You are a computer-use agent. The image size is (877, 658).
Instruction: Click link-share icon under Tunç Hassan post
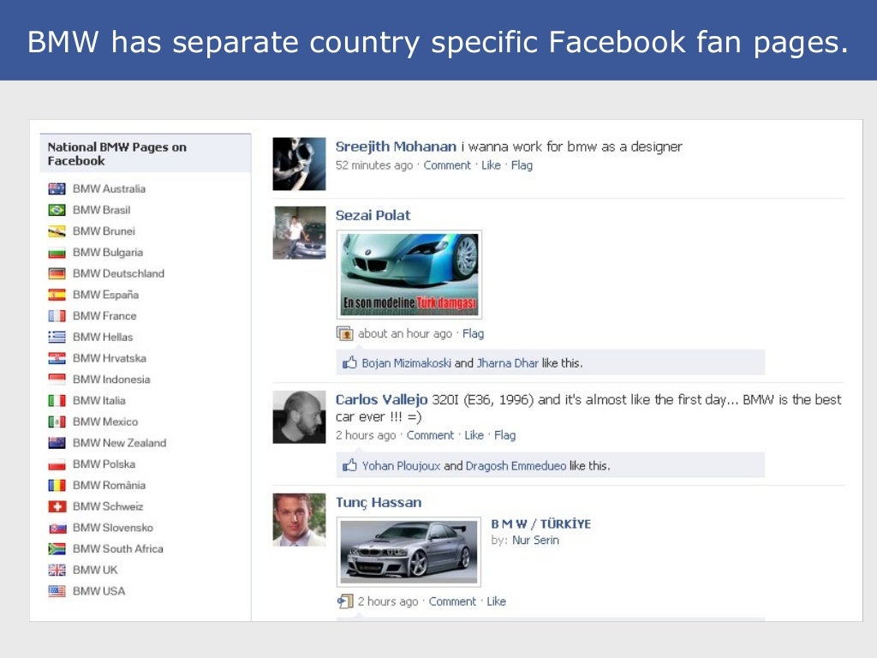click(x=345, y=601)
